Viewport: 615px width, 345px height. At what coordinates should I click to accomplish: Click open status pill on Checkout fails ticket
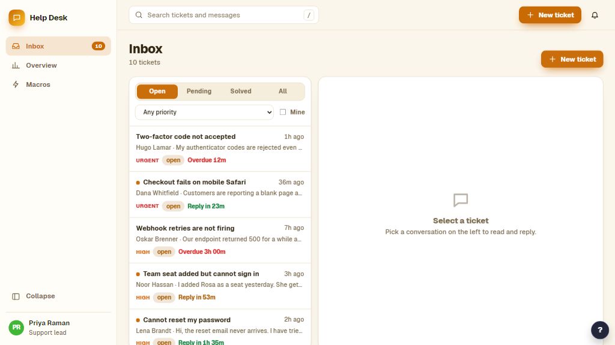(174, 206)
